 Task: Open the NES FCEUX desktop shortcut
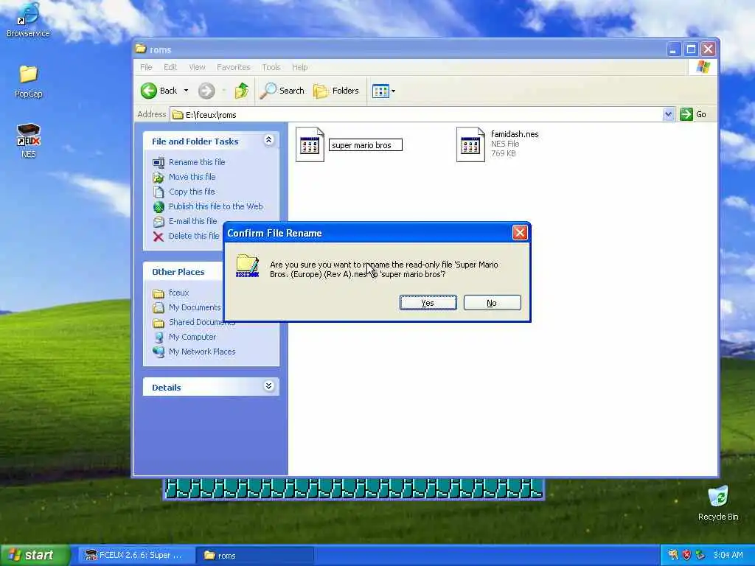pos(29,141)
